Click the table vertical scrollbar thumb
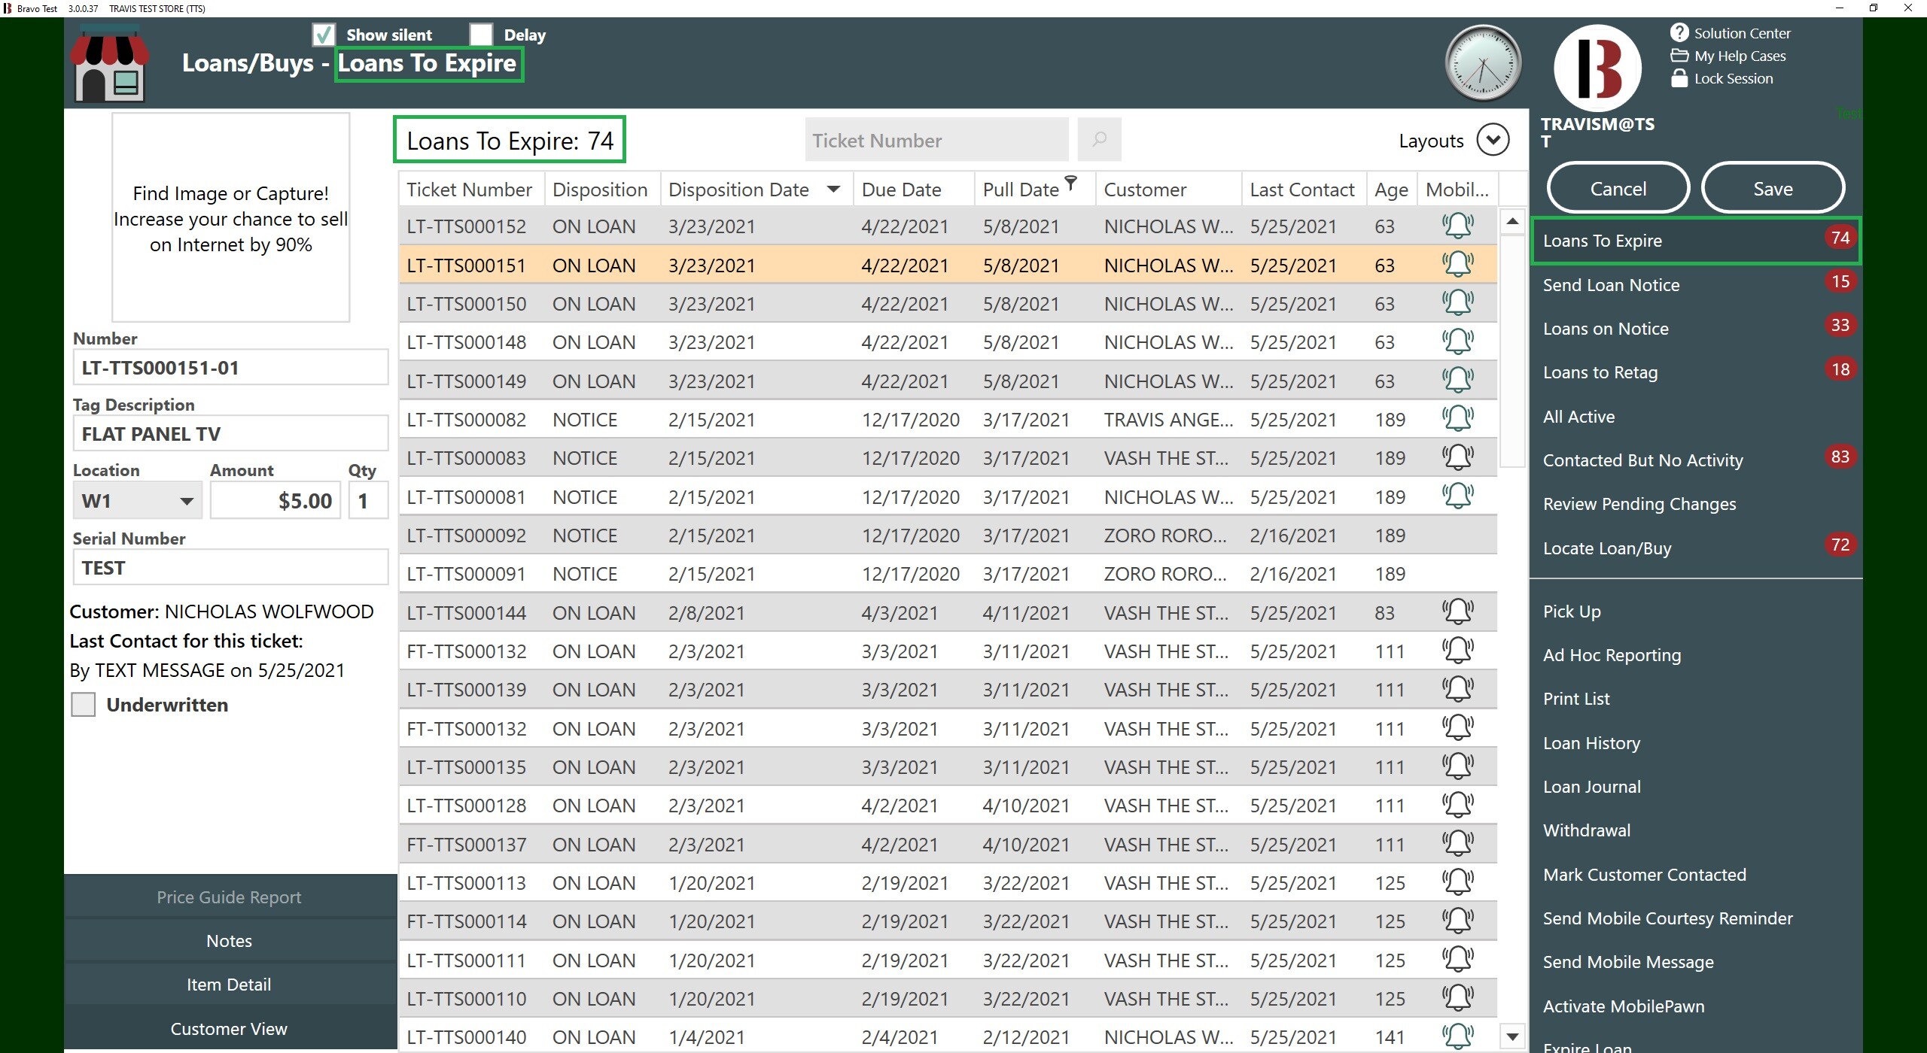The height and width of the screenshot is (1053, 1927). tap(1512, 350)
